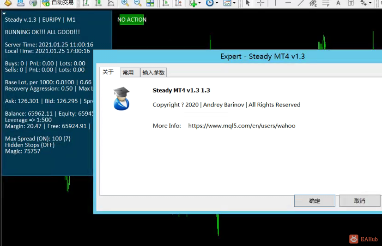Open the VPS cloud icon

[20, 3]
